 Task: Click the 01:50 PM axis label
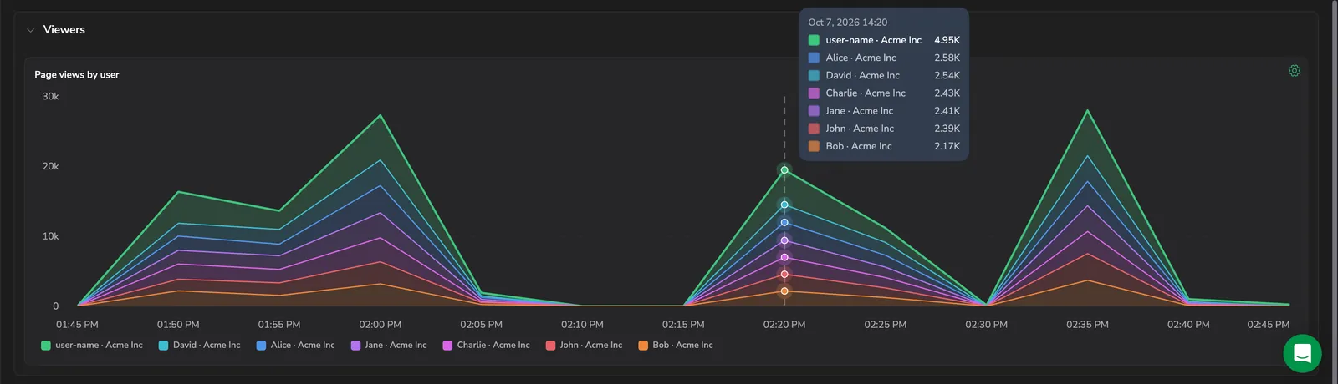pyautogui.click(x=178, y=325)
